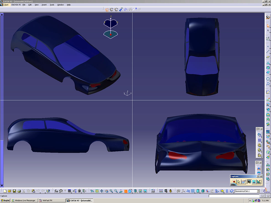Toggle Capture Vector mode icon
This screenshot has width=271, height=203.
259,182
